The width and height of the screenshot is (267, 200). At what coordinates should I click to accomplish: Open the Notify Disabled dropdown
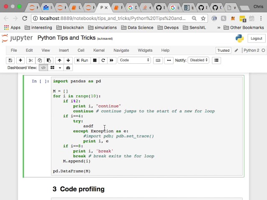(x=199, y=60)
